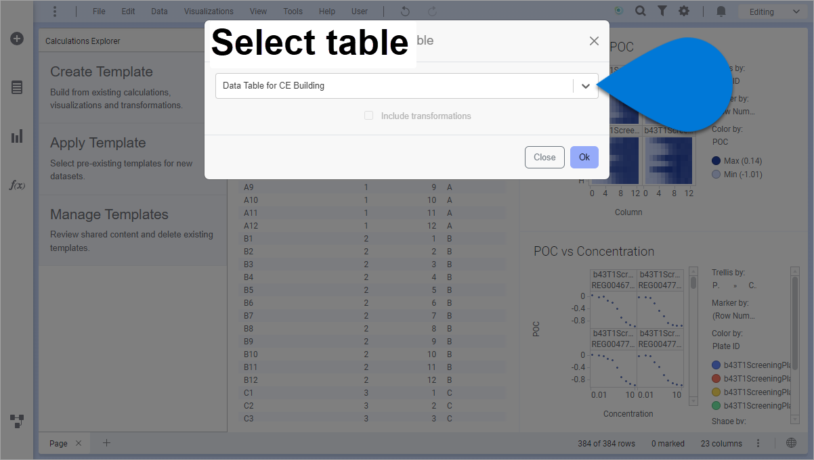Open the Editing mode dropdown
The height and width of the screenshot is (460, 814).
click(x=770, y=11)
